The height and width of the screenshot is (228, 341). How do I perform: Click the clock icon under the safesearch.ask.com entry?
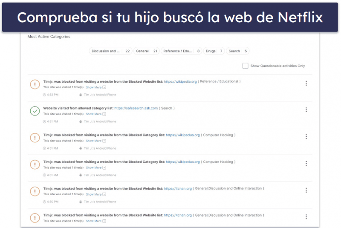tap(44, 122)
